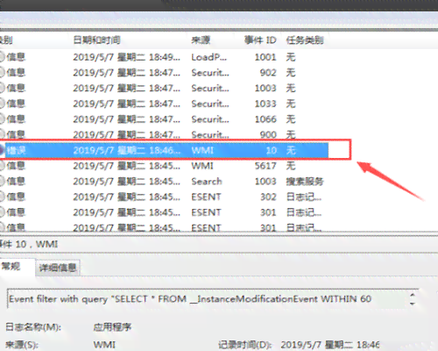Select the Securit... event with ID 1033
438x351 pixels.
coord(164,104)
